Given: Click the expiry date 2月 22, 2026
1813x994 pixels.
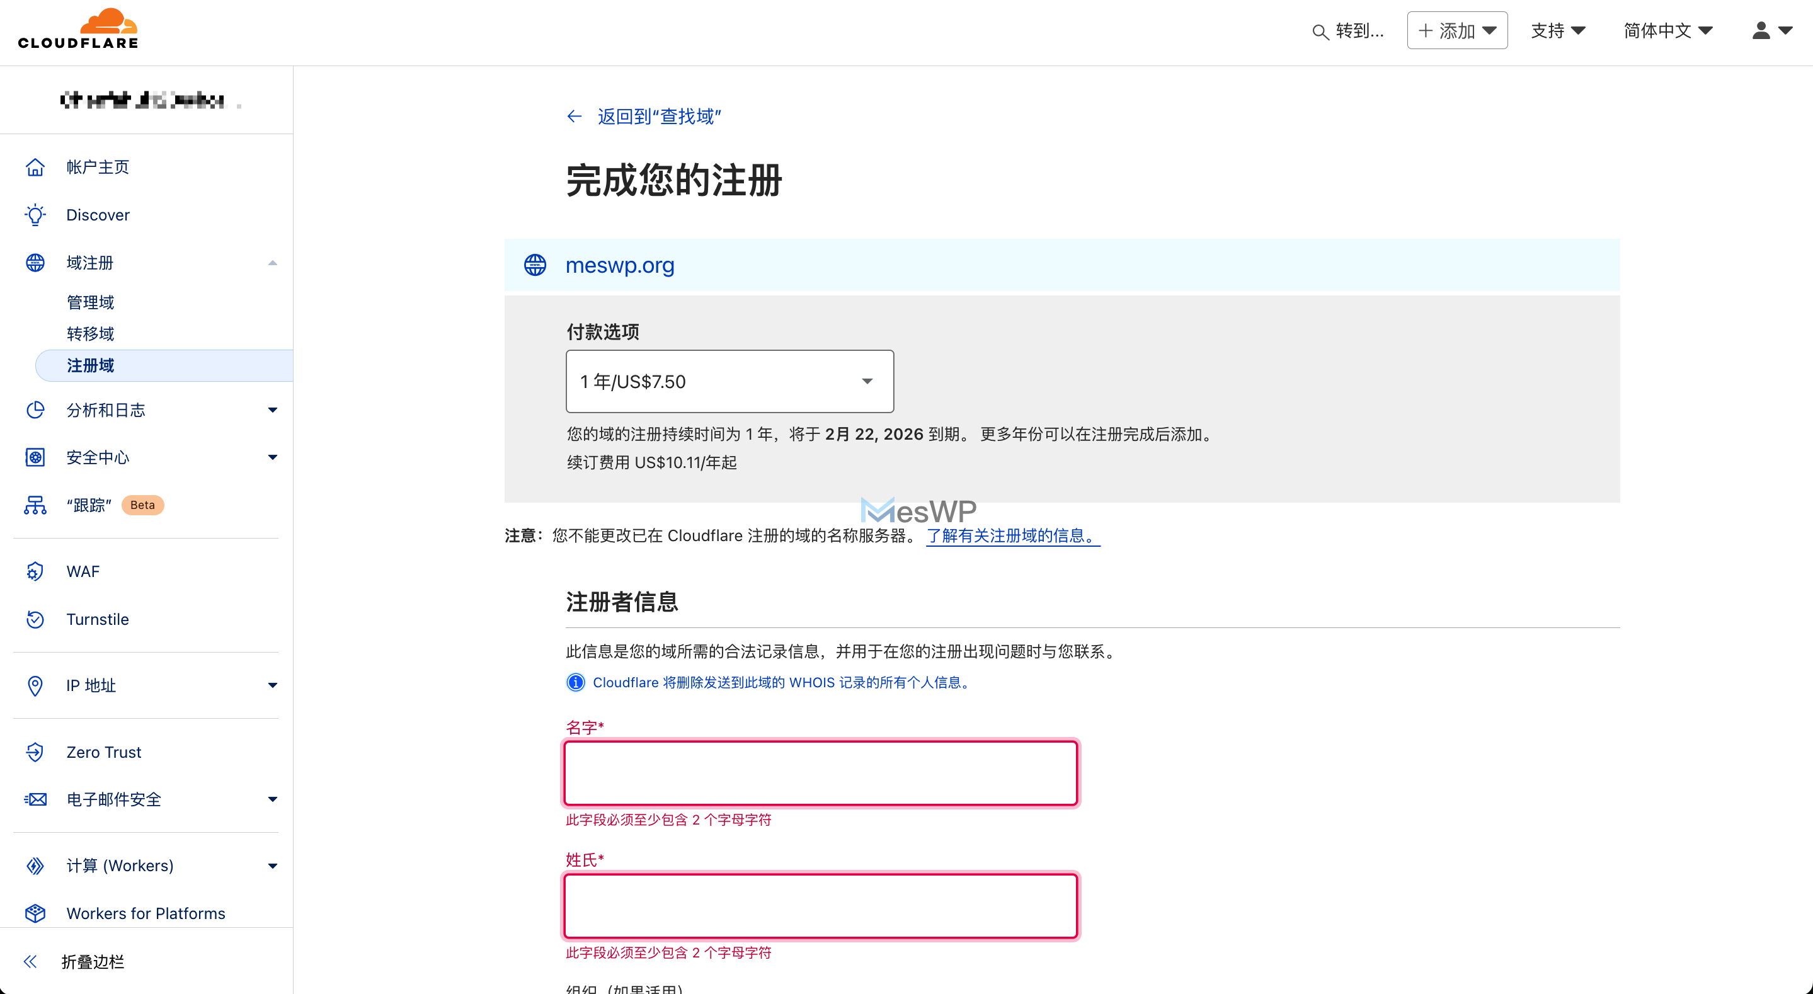Looking at the screenshot, I should pyautogui.click(x=874, y=435).
